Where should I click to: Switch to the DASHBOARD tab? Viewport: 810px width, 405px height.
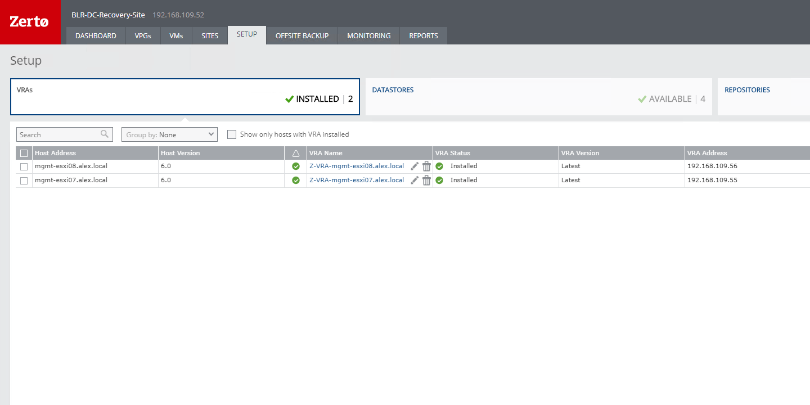96,35
